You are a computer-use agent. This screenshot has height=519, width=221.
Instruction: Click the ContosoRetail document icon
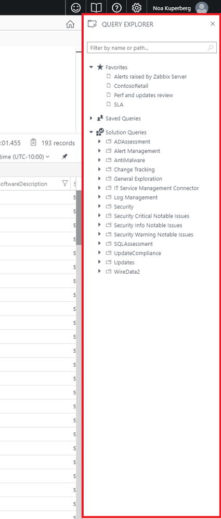[x=108, y=85]
